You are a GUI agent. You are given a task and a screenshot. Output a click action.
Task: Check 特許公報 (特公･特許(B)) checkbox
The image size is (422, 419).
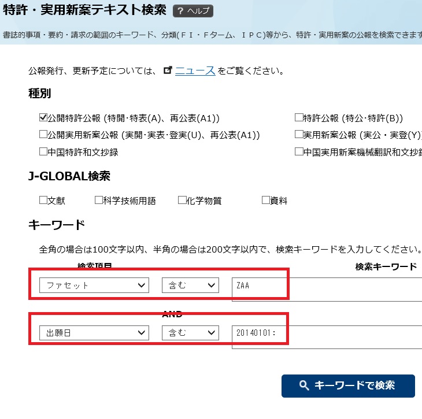pos(299,117)
